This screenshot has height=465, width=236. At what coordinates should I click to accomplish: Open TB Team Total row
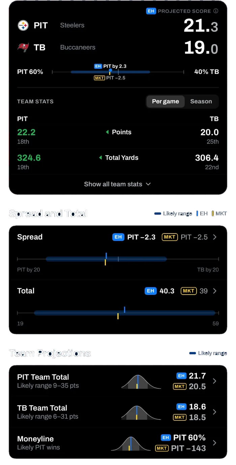tap(118, 412)
